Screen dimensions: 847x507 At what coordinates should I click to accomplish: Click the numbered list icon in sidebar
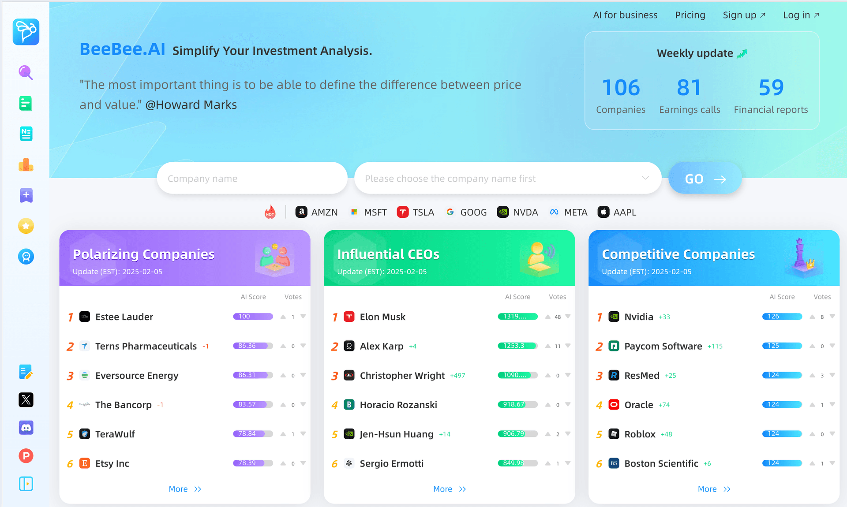(26, 134)
